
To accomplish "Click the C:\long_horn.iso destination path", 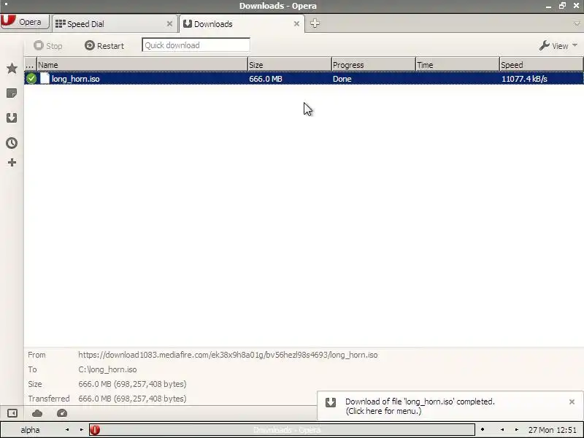I will (x=107, y=369).
